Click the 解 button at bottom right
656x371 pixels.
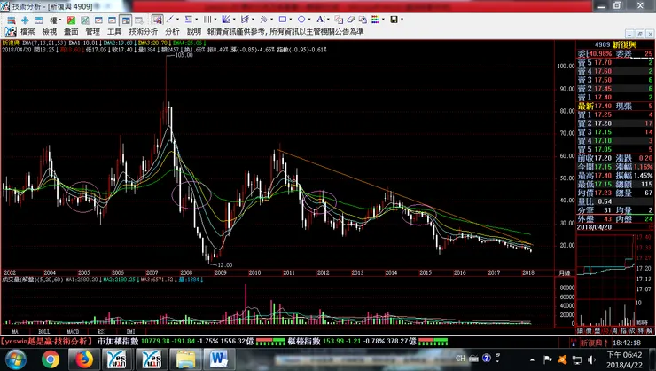[649, 331]
